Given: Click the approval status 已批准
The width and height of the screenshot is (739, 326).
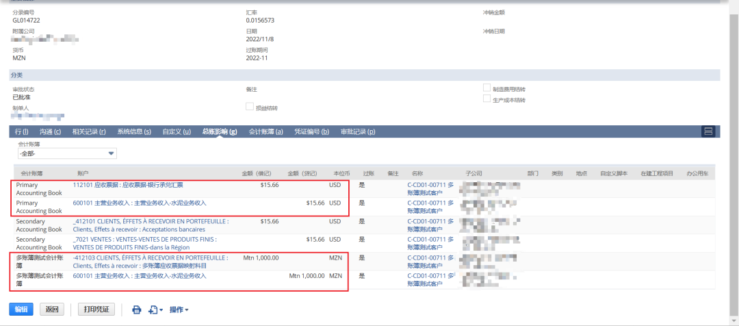Looking at the screenshot, I should 22,98.
